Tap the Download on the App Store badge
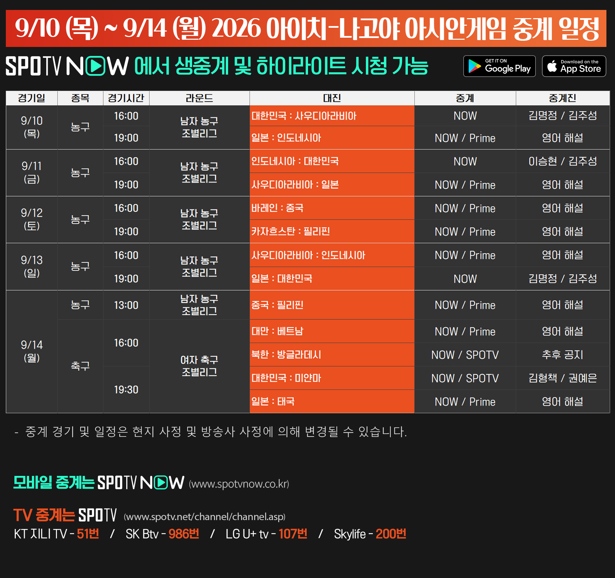 [x=574, y=66]
